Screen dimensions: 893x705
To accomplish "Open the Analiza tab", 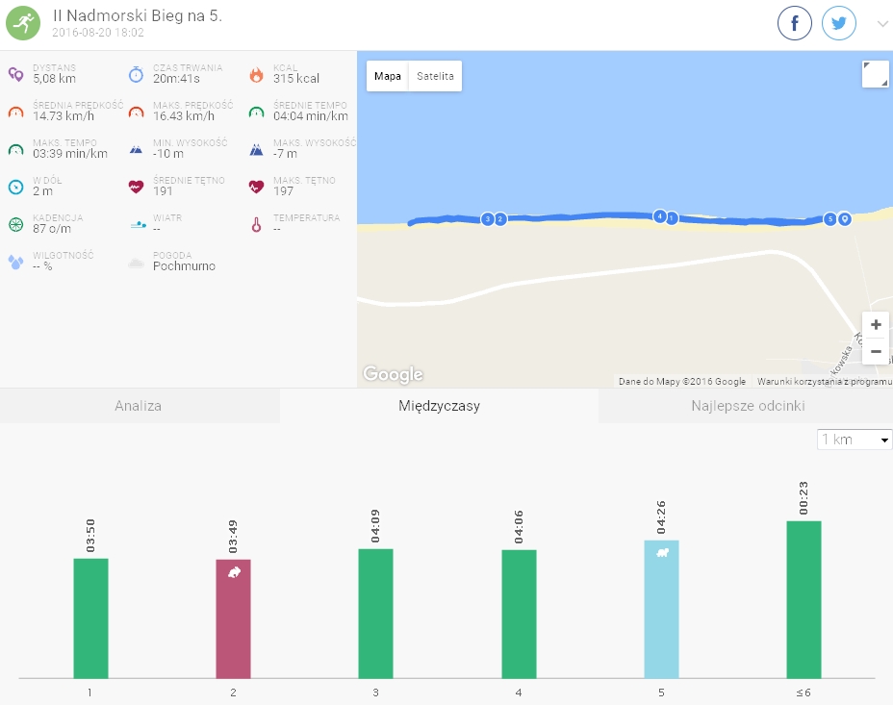I will point(139,406).
